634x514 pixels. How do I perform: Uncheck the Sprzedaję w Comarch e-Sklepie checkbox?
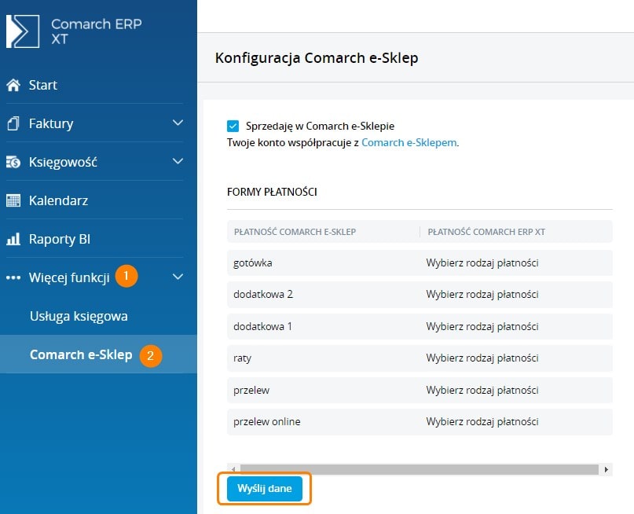[233, 126]
